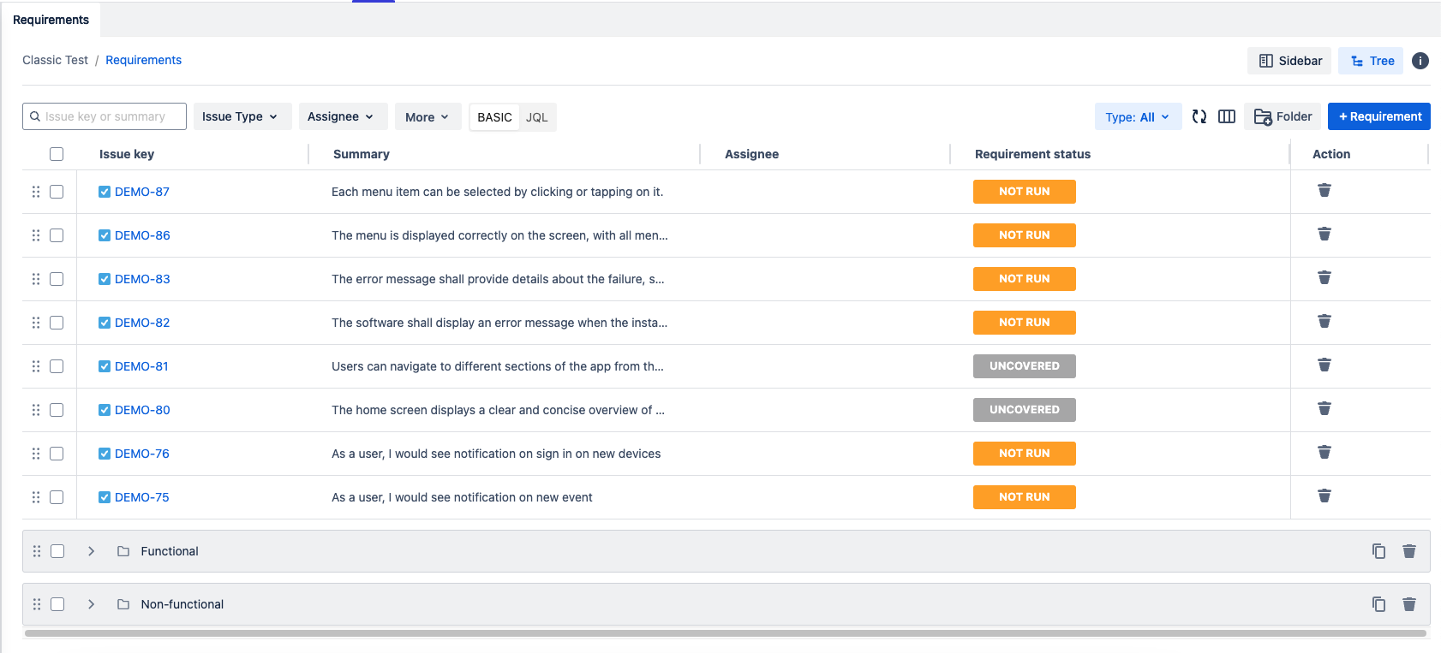Select the checkbox for DEMO-83
Screen dimensions: 1441x653
click(57, 279)
